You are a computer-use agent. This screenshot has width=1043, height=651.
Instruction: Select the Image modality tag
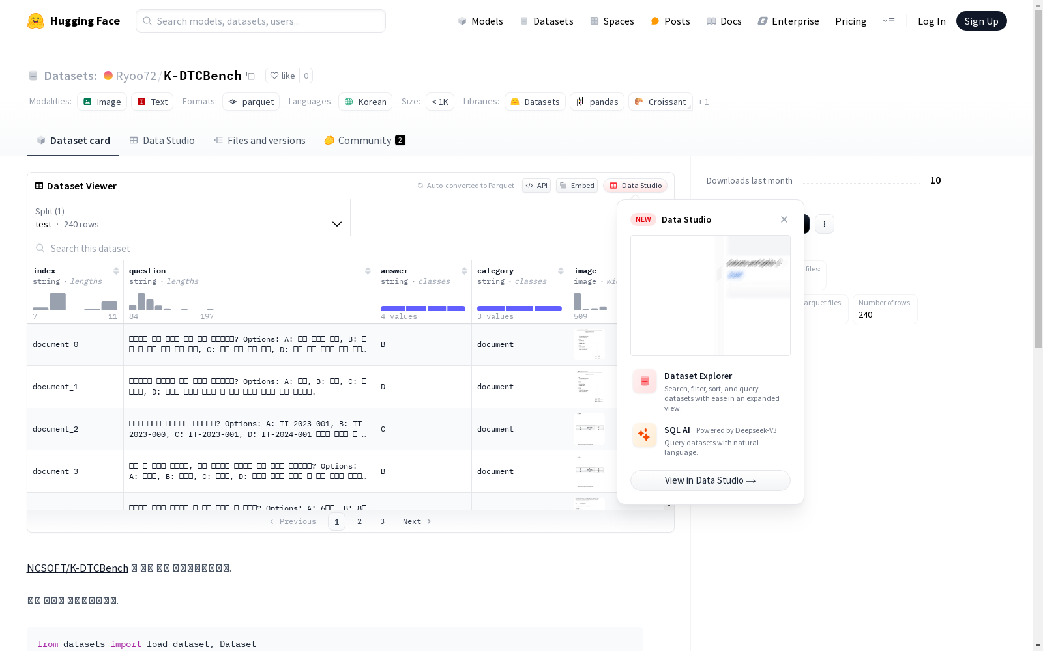102,102
